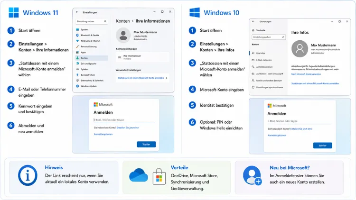Click Max Mustermann's avatar in Windows 11 settings
The image size is (356, 200).
pyautogui.click(x=123, y=36)
